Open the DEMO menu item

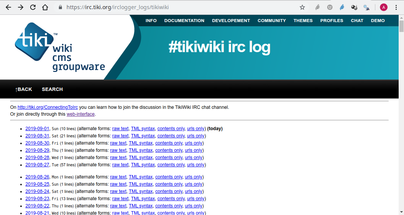[x=378, y=21]
